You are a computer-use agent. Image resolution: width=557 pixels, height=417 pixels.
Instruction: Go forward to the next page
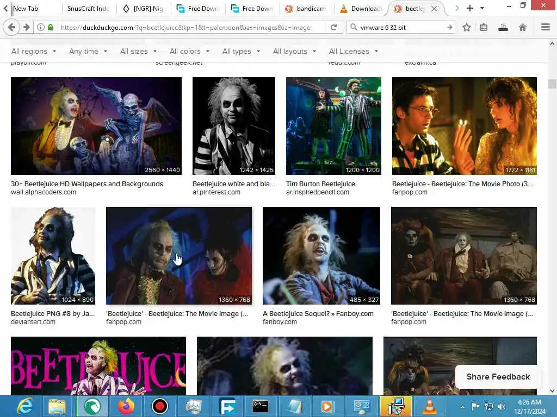26,27
